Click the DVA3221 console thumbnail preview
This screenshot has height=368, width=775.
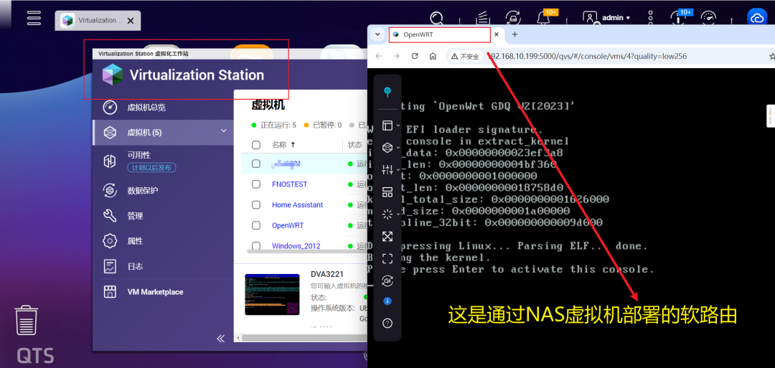point(272,294)
